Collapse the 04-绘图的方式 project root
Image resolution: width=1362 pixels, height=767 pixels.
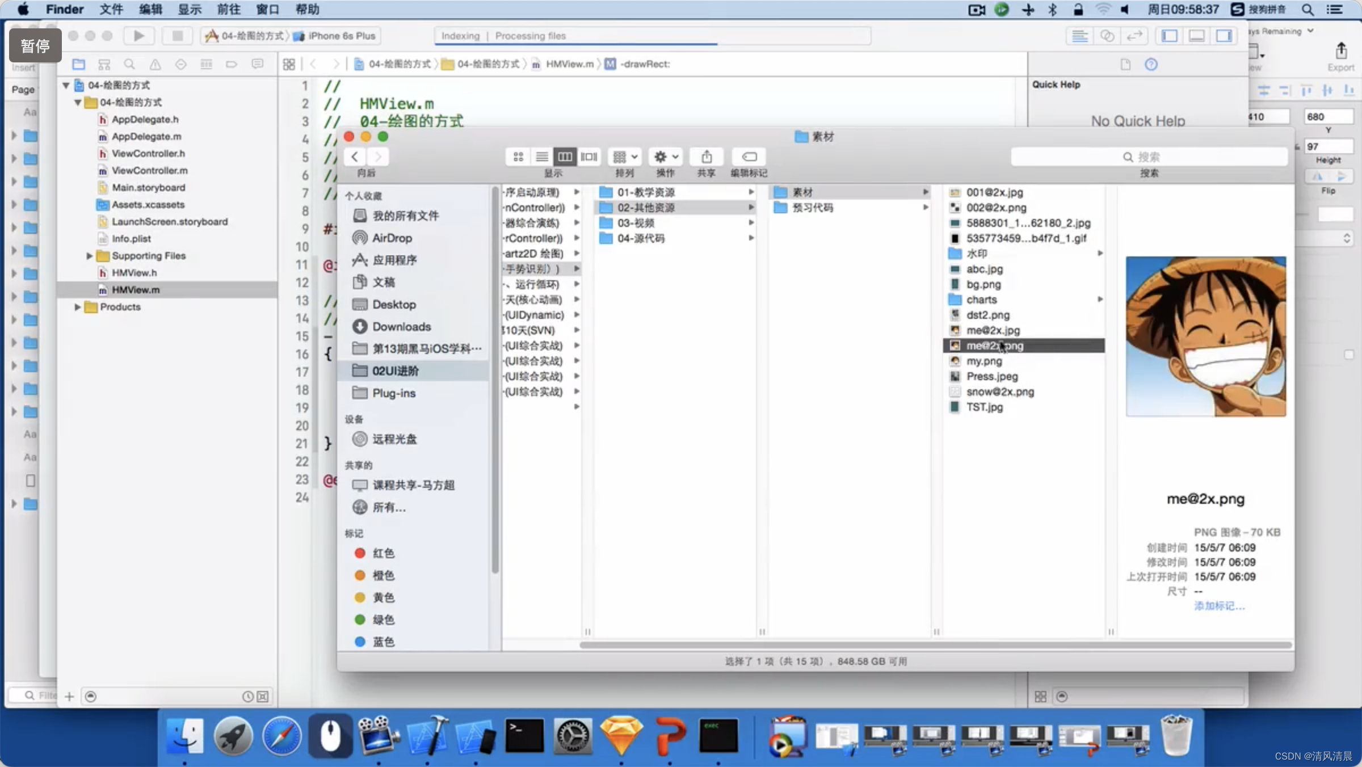click(66, 85)
